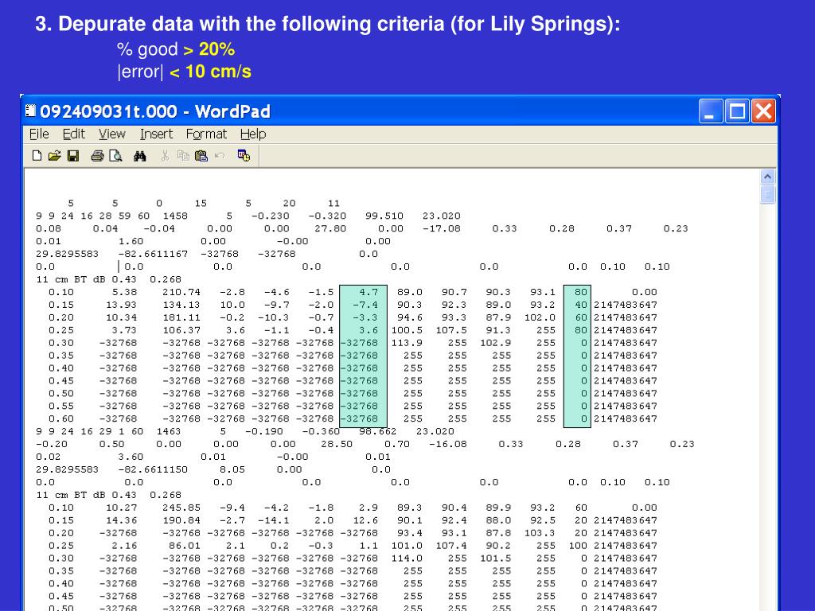
Task: Click the highlighted percent-good value 40
Action: point(581,305)
